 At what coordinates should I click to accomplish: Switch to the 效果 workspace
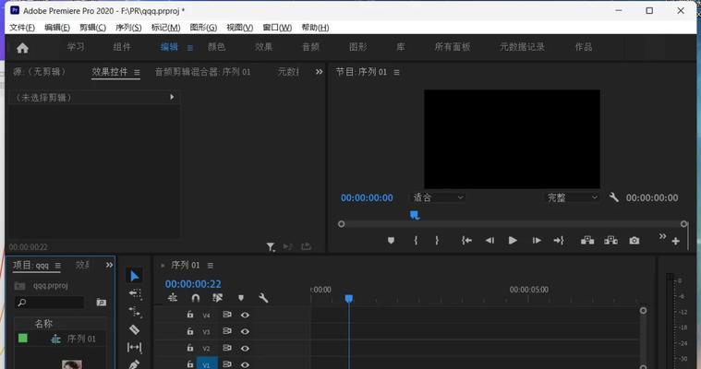click(264, 47)
